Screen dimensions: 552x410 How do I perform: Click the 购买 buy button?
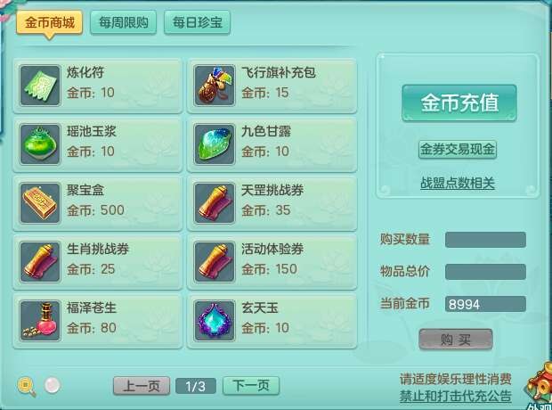[456, 340]
